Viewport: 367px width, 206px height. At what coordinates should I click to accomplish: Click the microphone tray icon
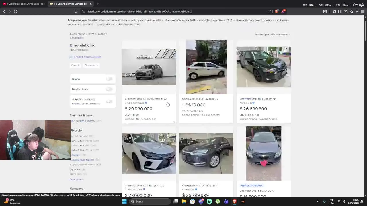coord(324,201)
